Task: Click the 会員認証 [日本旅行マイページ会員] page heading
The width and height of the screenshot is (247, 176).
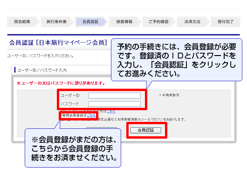Action: (58, 42)
